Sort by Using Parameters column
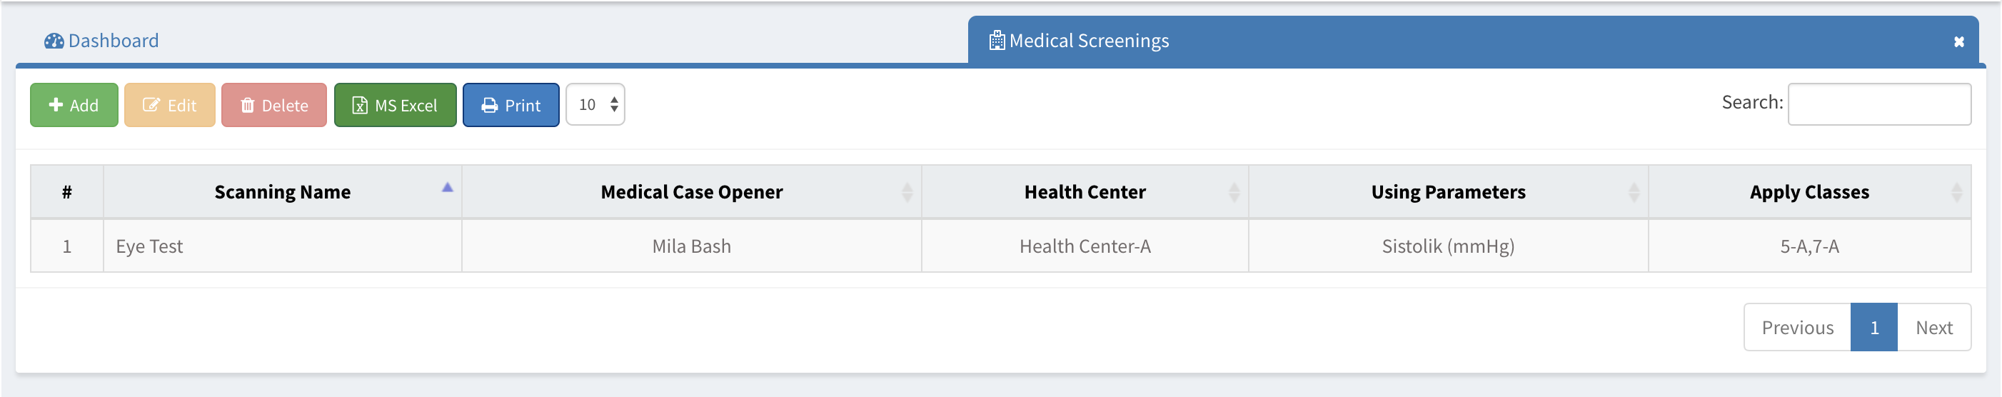Screen dimensions: 2002x397 coord(1633,192)
